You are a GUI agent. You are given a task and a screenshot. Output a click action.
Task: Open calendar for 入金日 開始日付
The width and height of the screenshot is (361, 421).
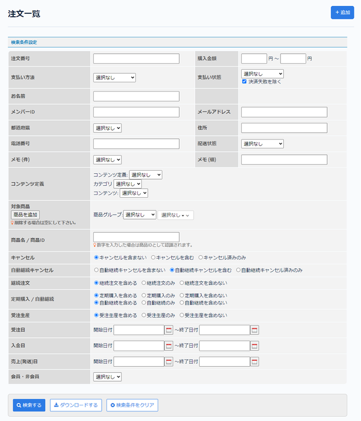168,346
